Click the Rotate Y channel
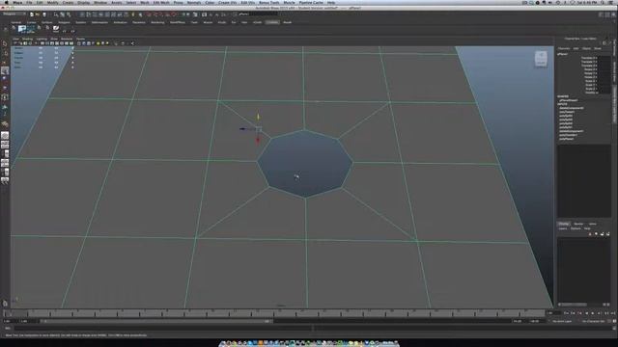The height and width of the screenshot is (347, 618). [x=590, y=73]
